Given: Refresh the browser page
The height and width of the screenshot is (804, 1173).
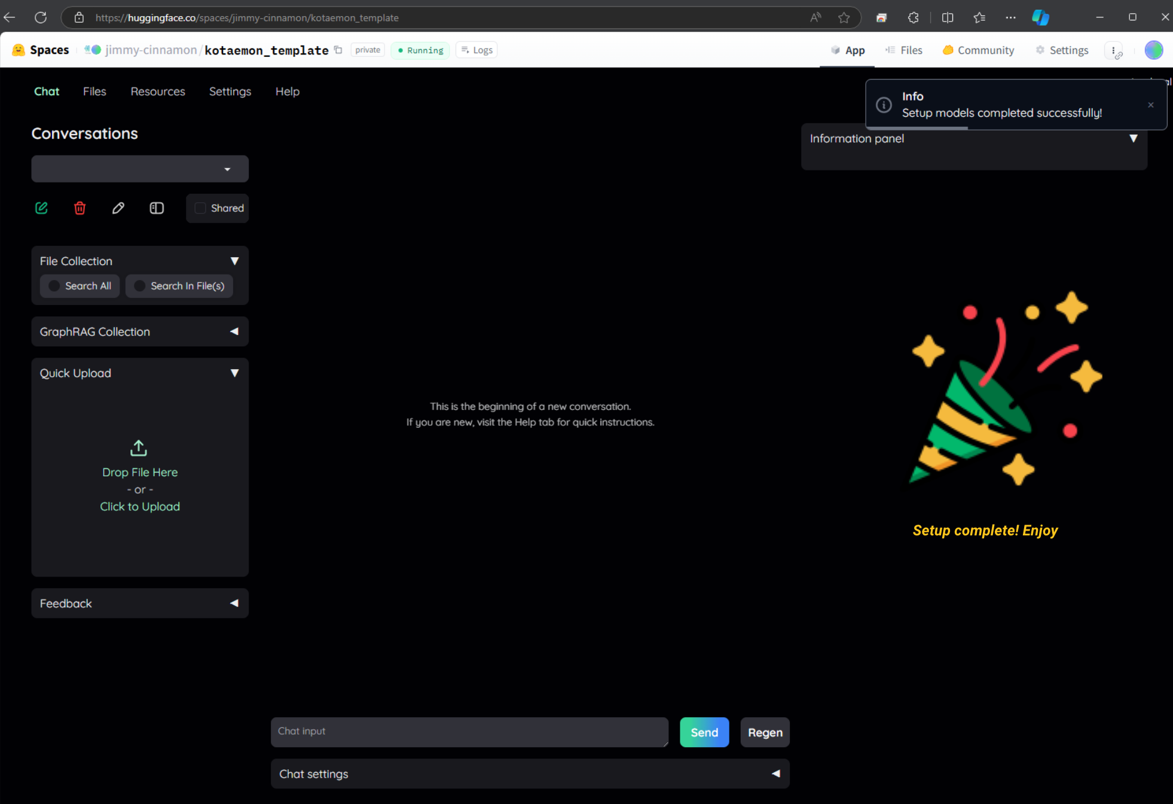Looking at the screenshot, I should pyautogui.click(x=41, y=17).
